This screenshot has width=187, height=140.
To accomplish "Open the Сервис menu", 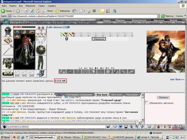I will (41, 6).
